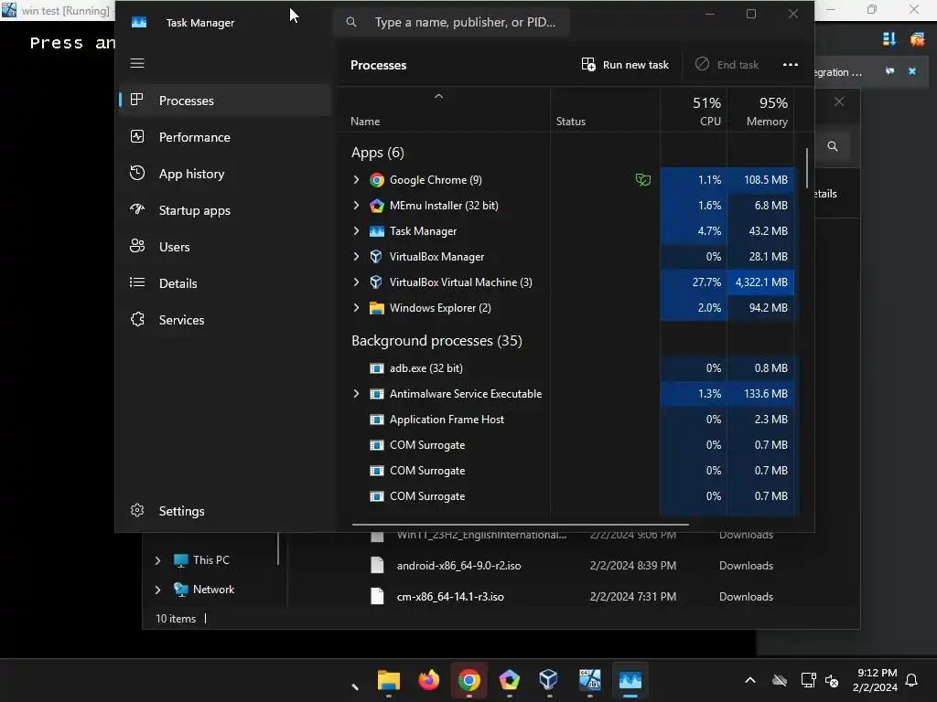Open the three-dot more options menu

[x=790, y=65]
